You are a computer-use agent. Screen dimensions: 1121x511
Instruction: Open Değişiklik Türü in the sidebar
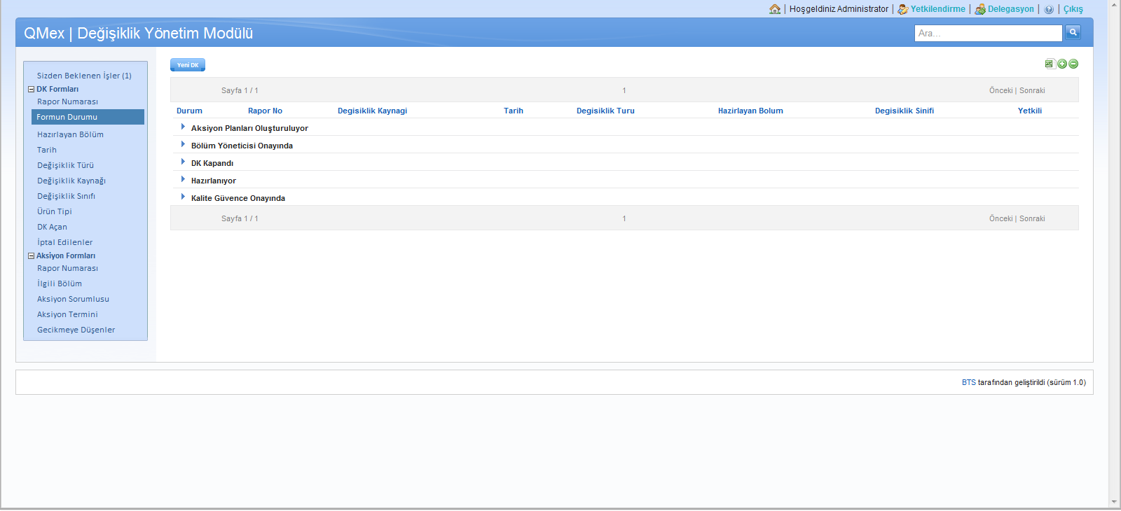click(65, 165)
